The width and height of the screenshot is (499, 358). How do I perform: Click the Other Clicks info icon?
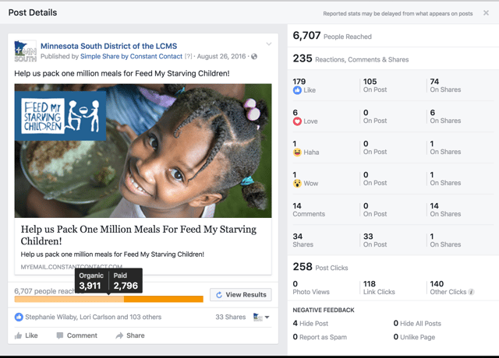(x=471, y=292)
